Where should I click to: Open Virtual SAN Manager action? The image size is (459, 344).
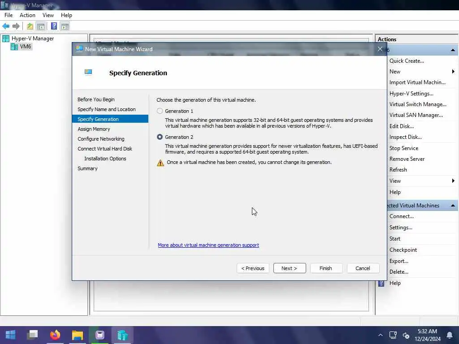click(416, 115)
